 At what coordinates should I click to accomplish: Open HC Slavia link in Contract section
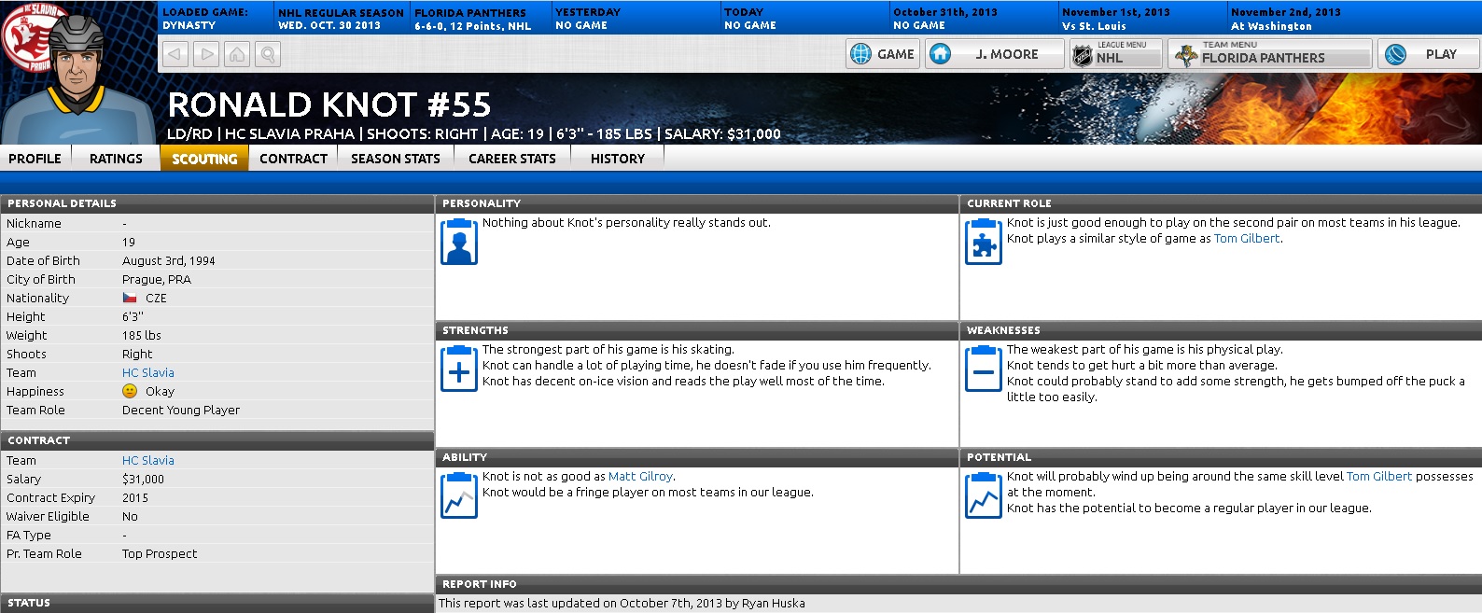tap(148, 460)
